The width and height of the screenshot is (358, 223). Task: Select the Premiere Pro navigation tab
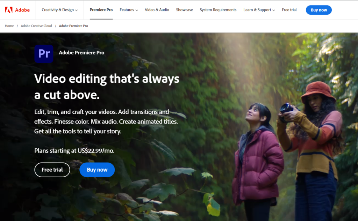101,10
